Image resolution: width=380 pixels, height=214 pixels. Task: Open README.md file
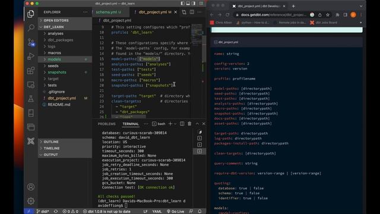(65, 105)
